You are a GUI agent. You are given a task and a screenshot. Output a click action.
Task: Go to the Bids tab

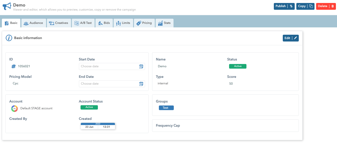click(x=104, y=23)
